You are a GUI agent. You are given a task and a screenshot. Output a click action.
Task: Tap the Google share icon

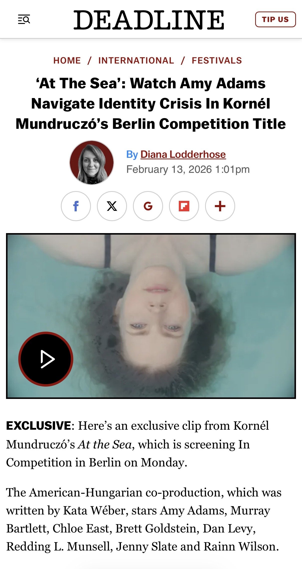(x=148, y=206)
